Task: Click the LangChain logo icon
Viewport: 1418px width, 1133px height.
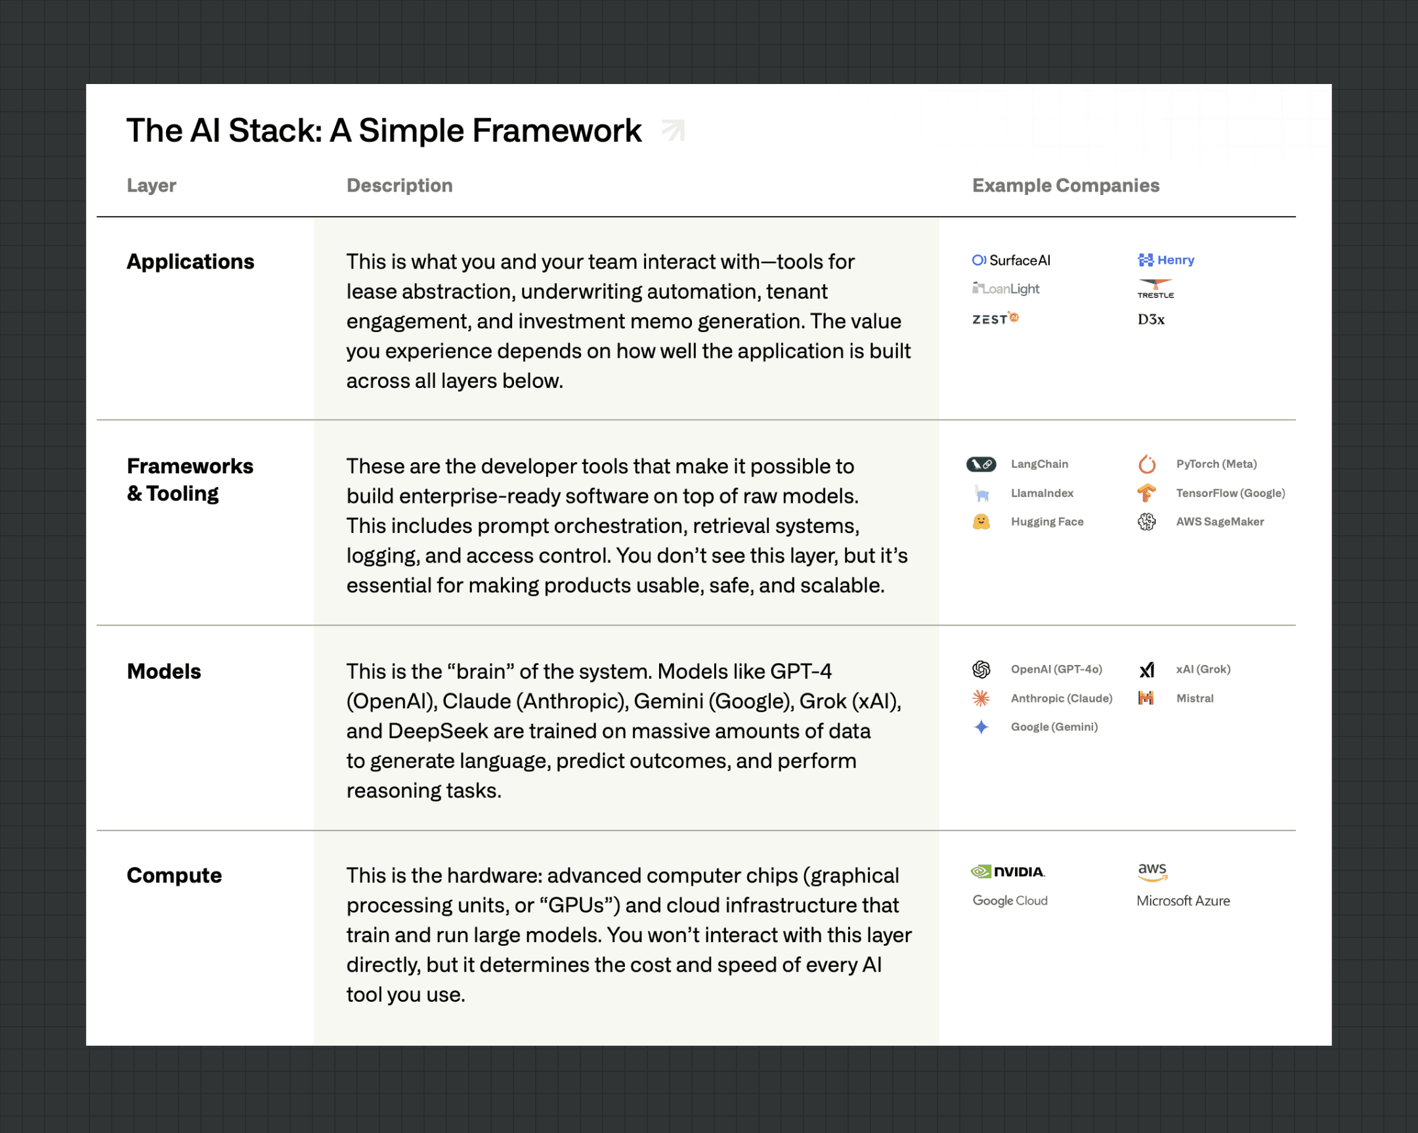Action: 981,464
